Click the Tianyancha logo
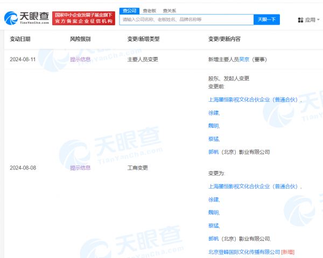323x258 pixels. (27, 18)
